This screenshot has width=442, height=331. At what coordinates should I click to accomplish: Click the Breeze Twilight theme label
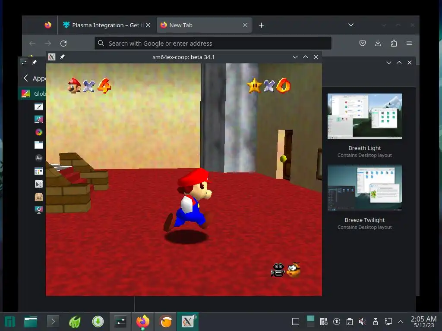click(364, 220)
